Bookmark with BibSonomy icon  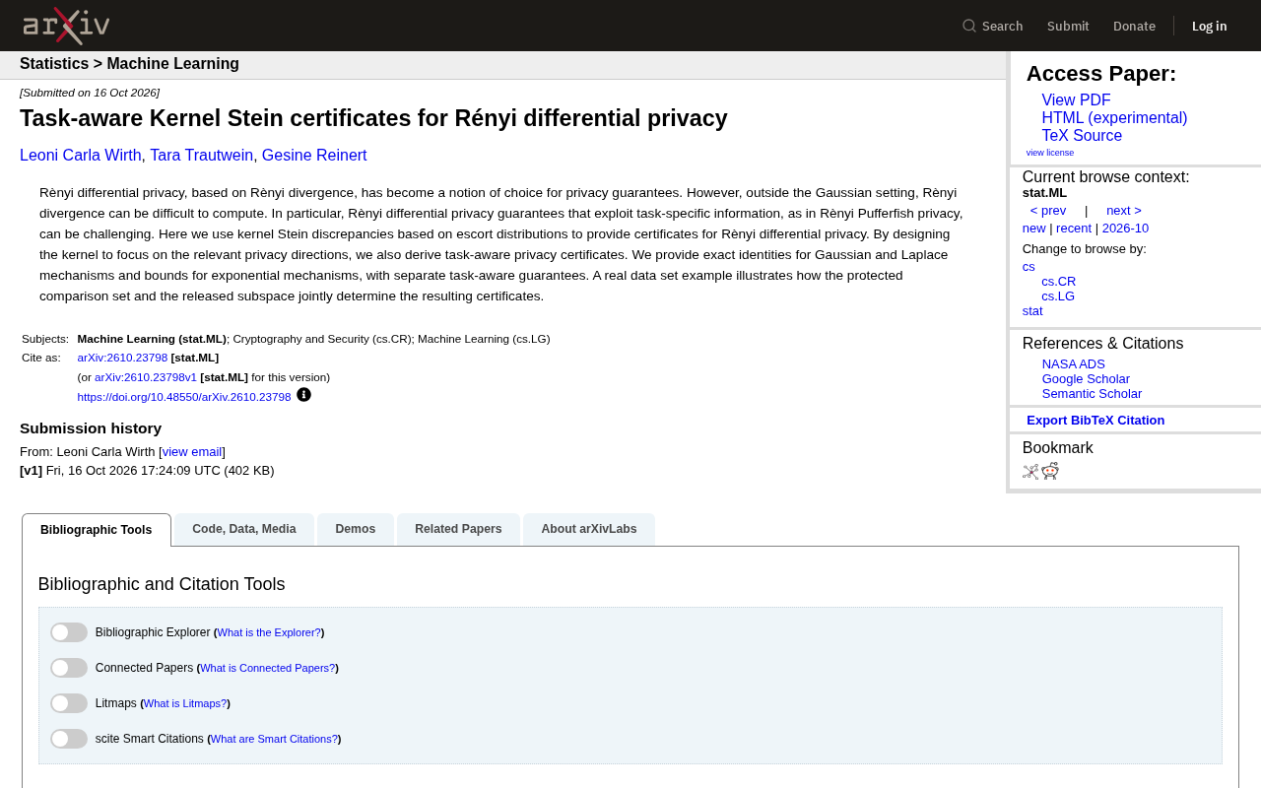(1030, 472)
